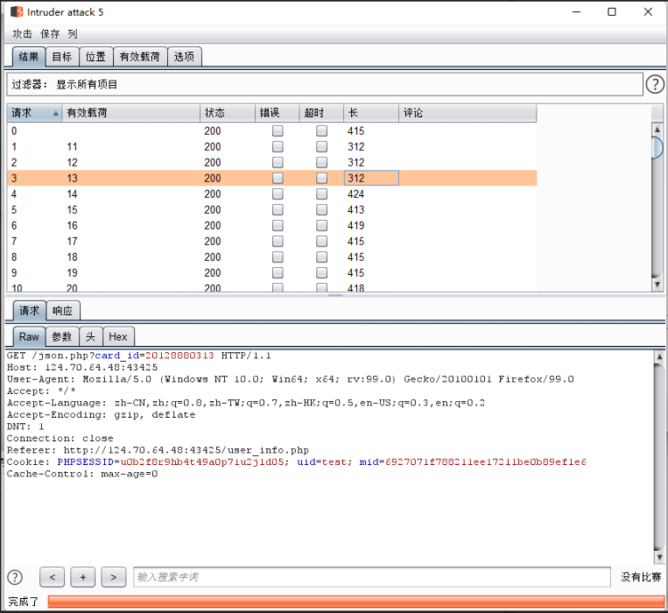Click the 过滤器 显示所有项目 filter bar
Image resolution: width=668 pixels, height=613 pixels.
click(x=325, y=84)
